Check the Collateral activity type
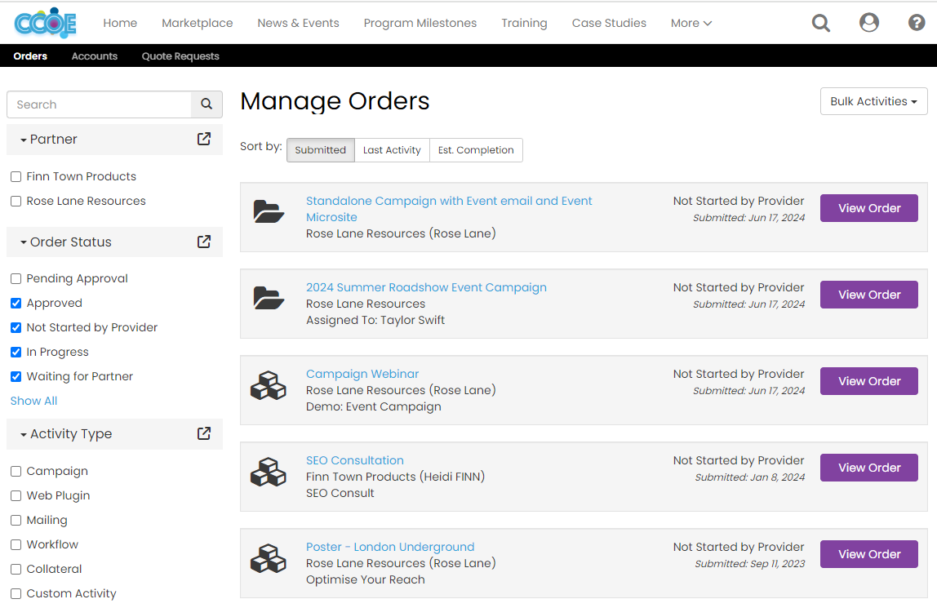 pyautogui.click(x=16, y=570)
